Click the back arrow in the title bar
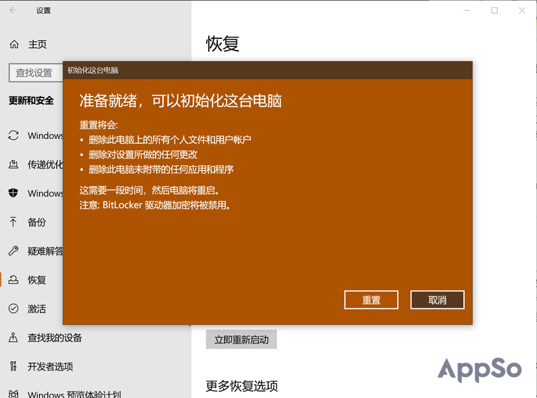This screenshot has height=398, width=537. point(13,10)
